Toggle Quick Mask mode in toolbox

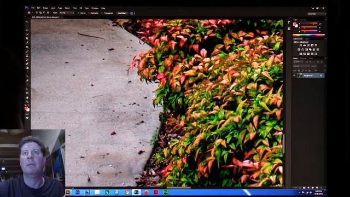tap(27, 114)
